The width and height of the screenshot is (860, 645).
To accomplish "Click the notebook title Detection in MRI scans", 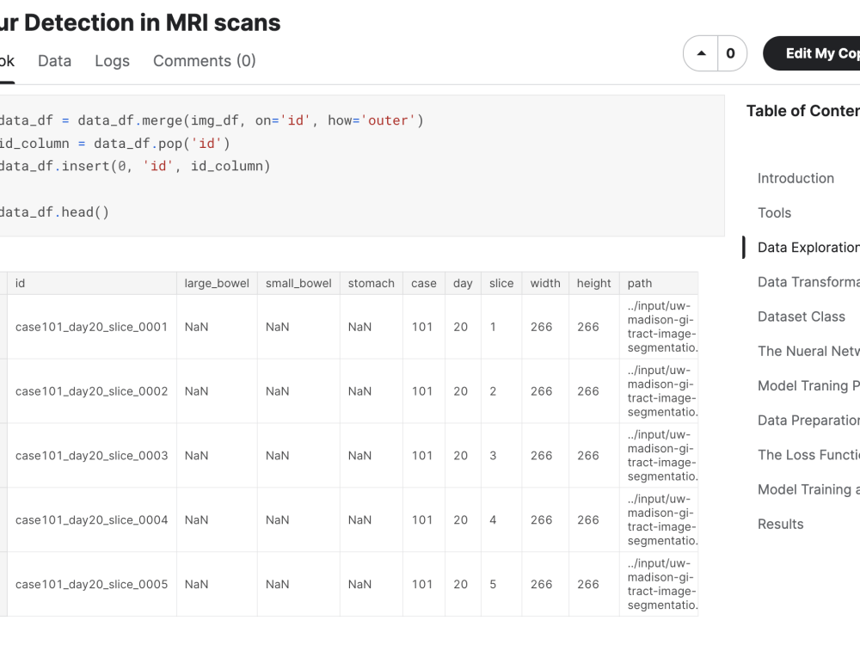I will click(x=138, y=22).
